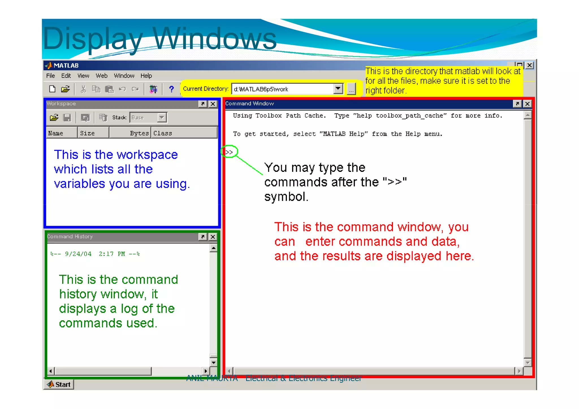The width and height of the screenshot is (579, 409).
Task: Click Command Window vertical scrollbar thumb
Action: tap(528, 238)
